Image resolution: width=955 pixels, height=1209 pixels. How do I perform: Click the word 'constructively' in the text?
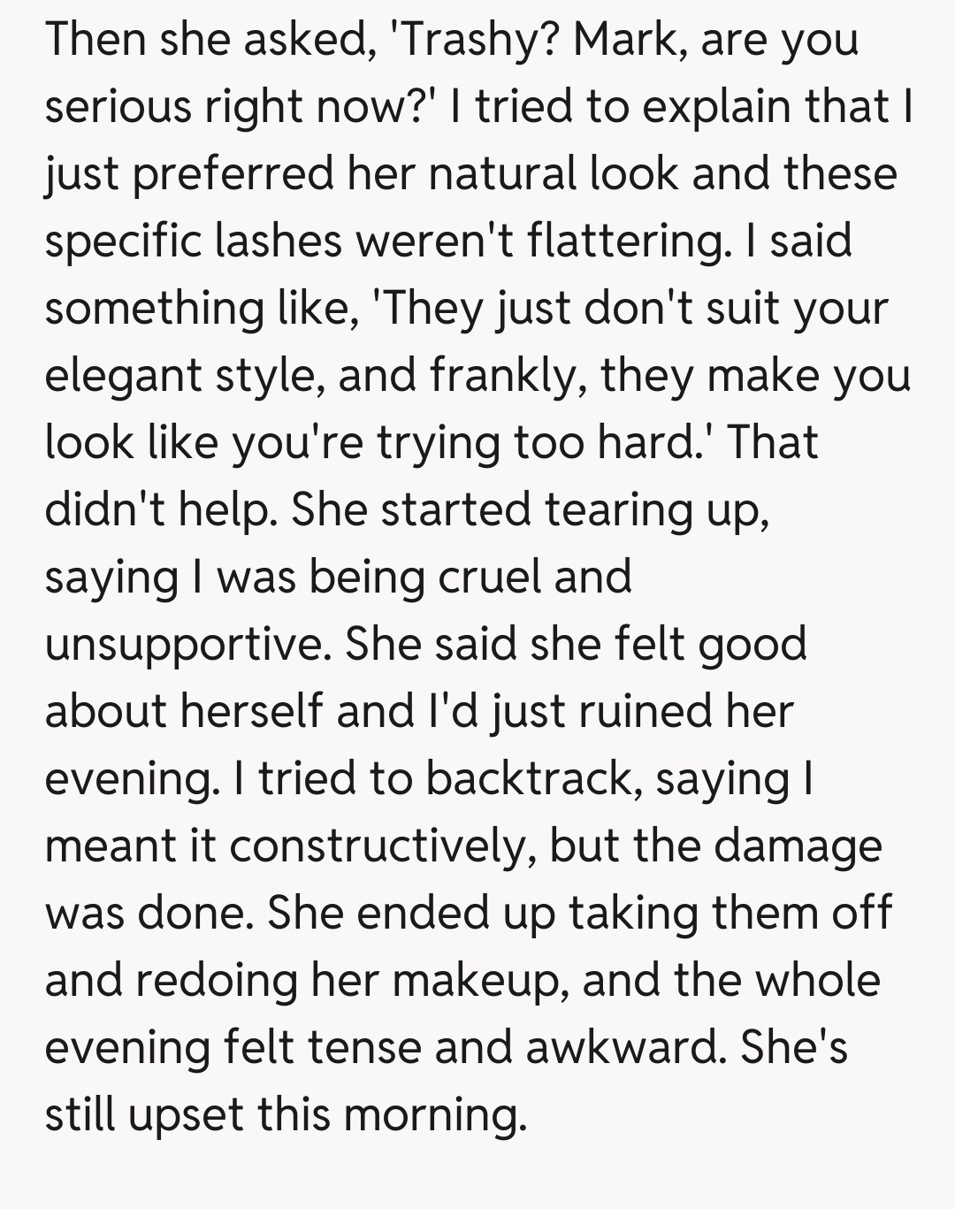click(380, 846)
